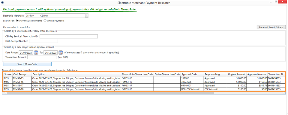This screenshot has height=115, width=288.
Task: Click approval code 69149401
Action: click(x=192, y=86)
